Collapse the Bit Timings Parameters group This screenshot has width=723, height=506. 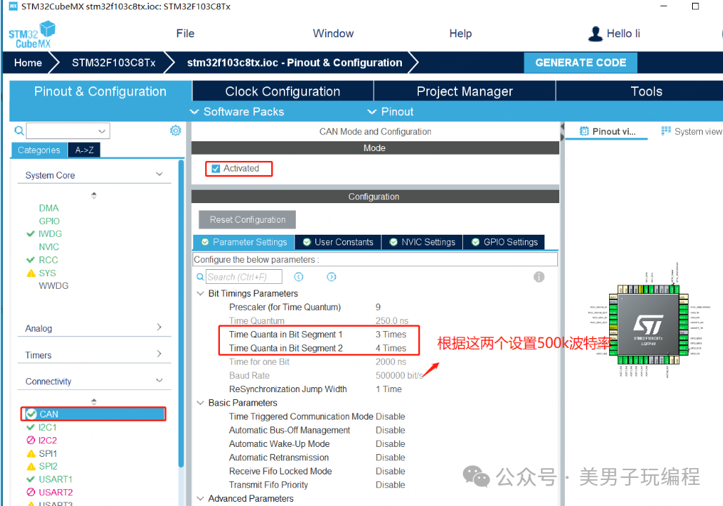(x=200, y=293)
